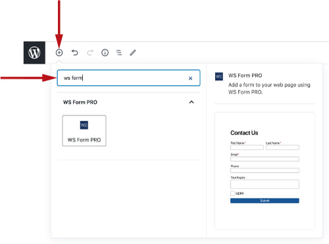Click the Contact Us preview heading
Viewport: 329px width, 244px height.
click(x=244, y=133)
